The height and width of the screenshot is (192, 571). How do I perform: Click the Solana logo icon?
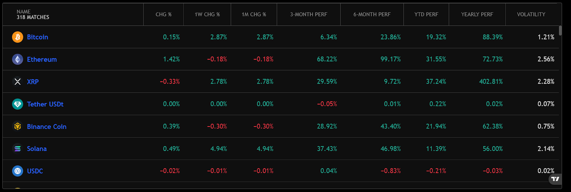tap(17, 149)
